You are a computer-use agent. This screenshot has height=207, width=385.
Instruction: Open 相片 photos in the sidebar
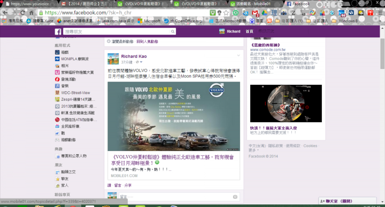pyautogui.click(x=62, y=66)
